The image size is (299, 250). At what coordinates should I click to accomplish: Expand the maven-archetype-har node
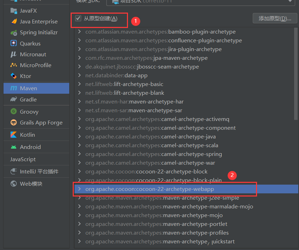(79, 102)
